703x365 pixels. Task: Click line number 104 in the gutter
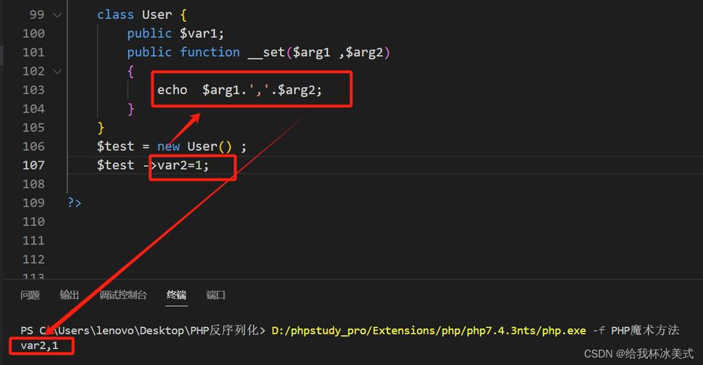pos(34,109)
